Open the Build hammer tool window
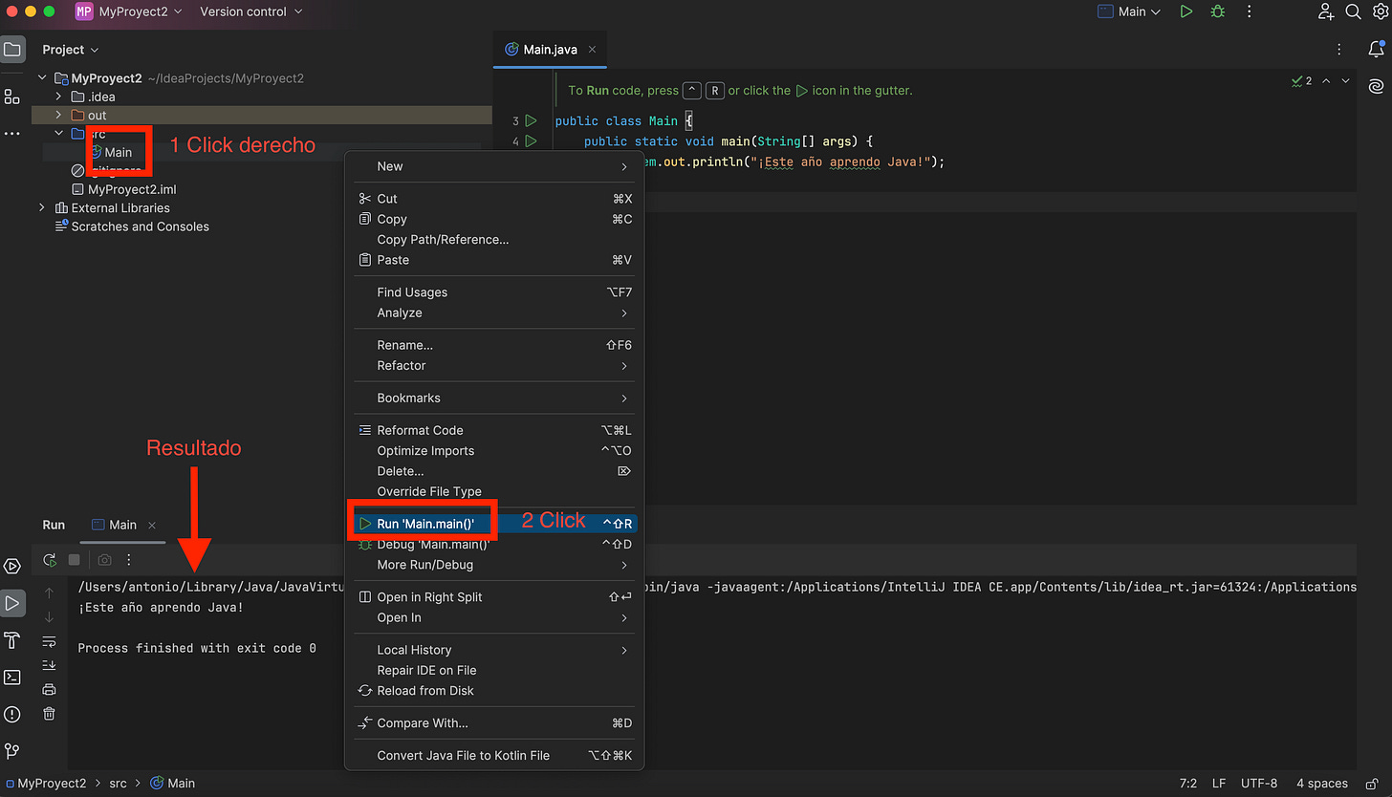Screen dimensions: 1392x797 coord(12,639)
